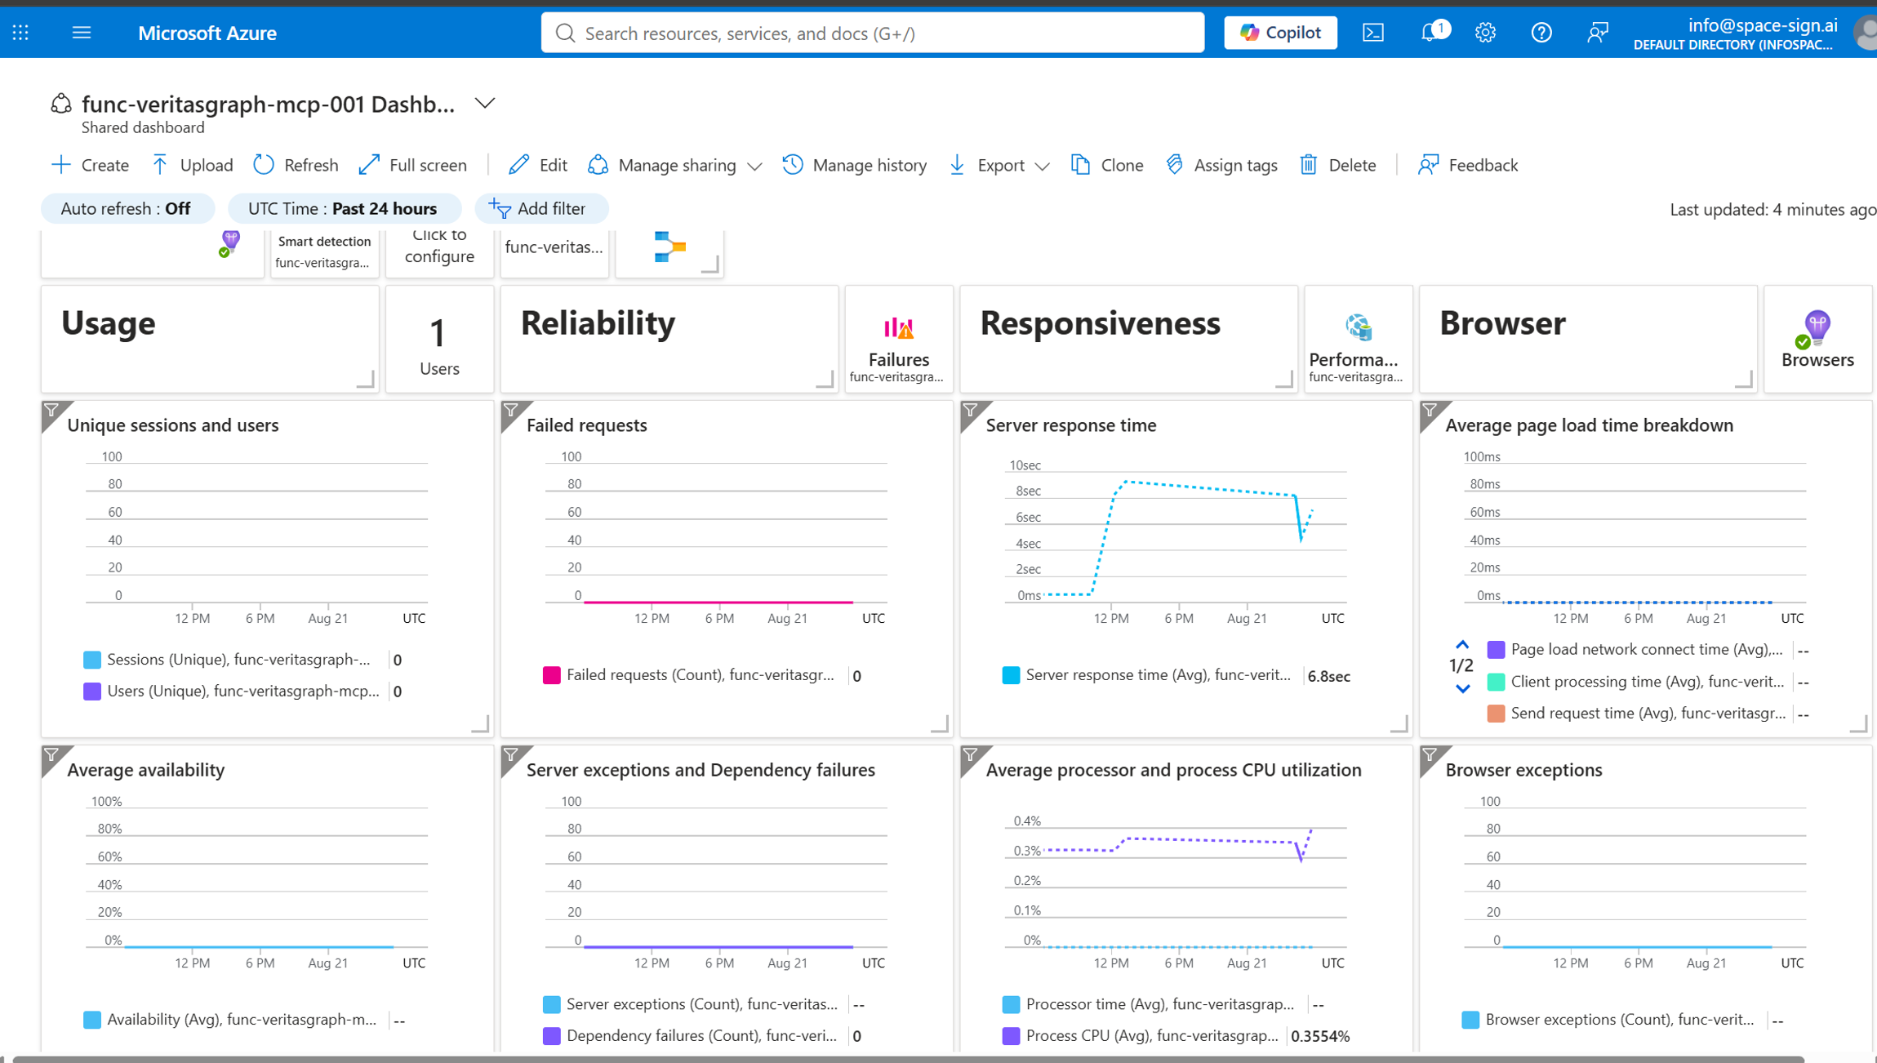
Task: Click filter icon on Average page load time tile
Action: (x=1430, y=410)
